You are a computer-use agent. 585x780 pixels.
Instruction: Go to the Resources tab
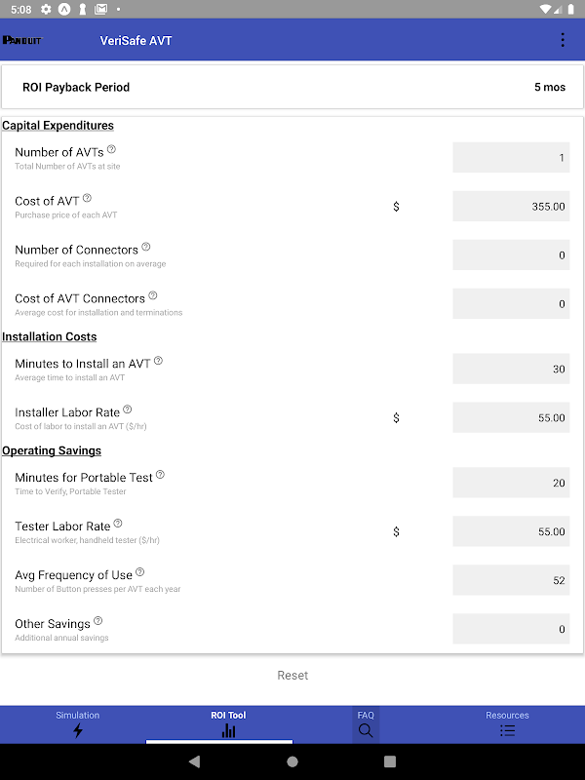point(507,723)
